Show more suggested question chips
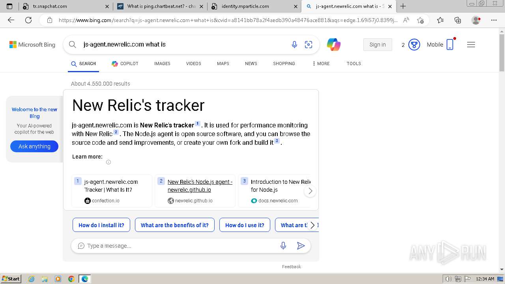The image size is (505, 284). tap(312, 225)
